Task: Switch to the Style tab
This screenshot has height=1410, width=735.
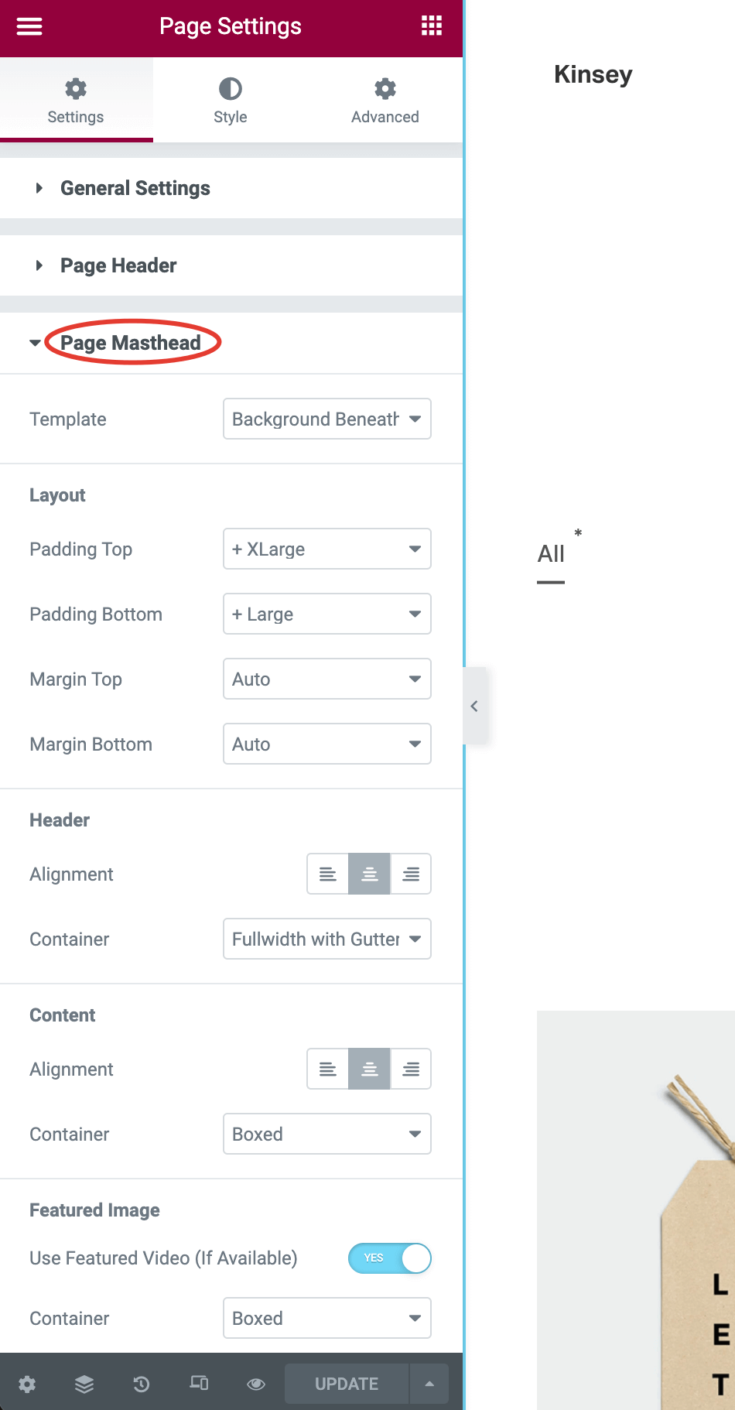Action: [231, 101]
